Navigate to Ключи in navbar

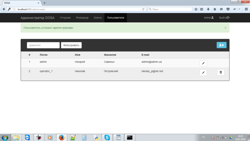coord(98,18)
